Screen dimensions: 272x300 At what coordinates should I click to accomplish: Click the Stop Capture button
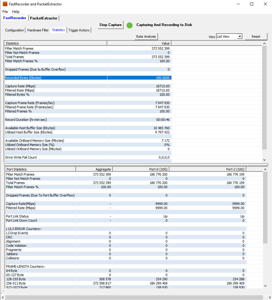click(110, 25)
